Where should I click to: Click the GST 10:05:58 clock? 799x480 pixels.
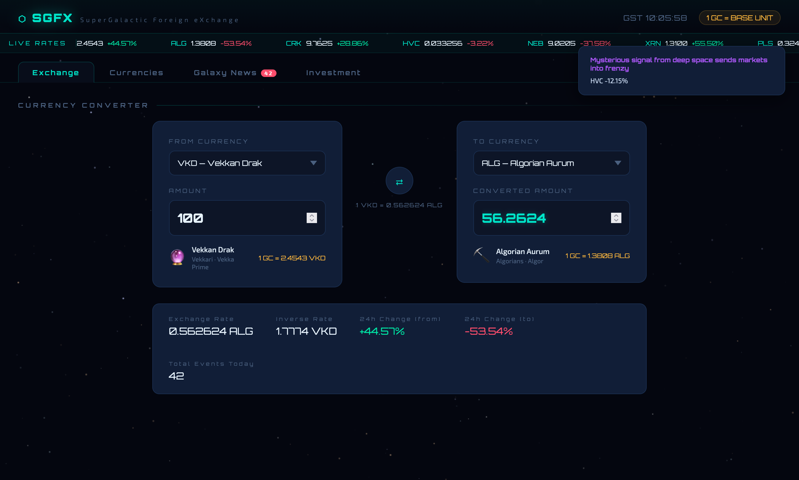coord(655,18)
